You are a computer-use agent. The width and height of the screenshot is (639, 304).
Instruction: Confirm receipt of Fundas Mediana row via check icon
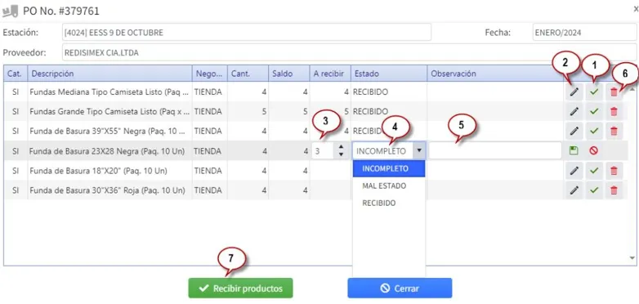pyautogui.click(x=594, y=92)
